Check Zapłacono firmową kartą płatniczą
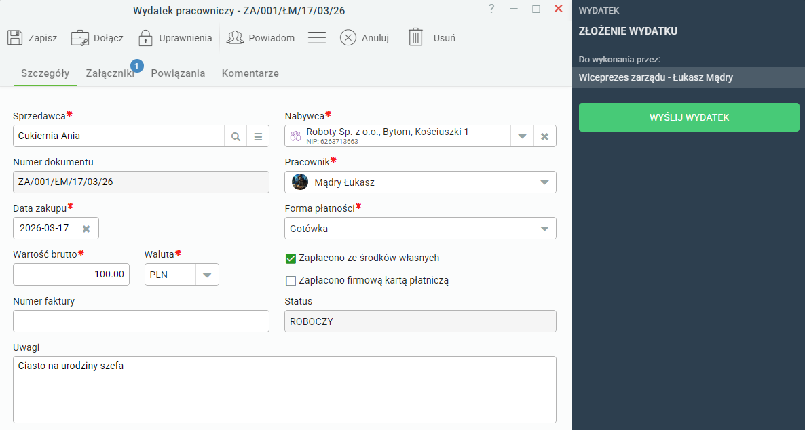The image size is (805, 430). (291, 281)
